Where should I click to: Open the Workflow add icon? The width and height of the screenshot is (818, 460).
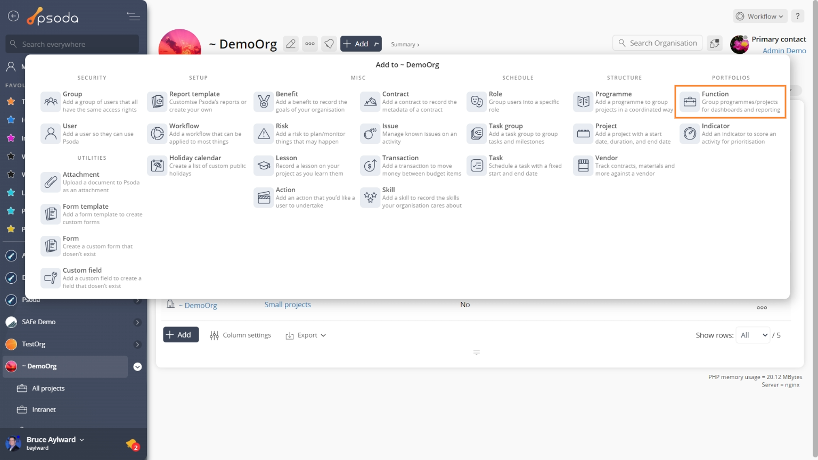coord(158,134)
